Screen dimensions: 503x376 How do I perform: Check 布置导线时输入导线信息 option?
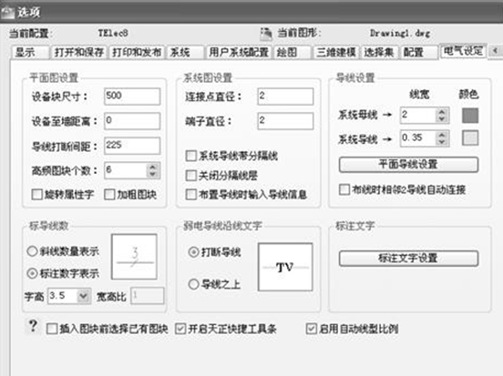191,194
